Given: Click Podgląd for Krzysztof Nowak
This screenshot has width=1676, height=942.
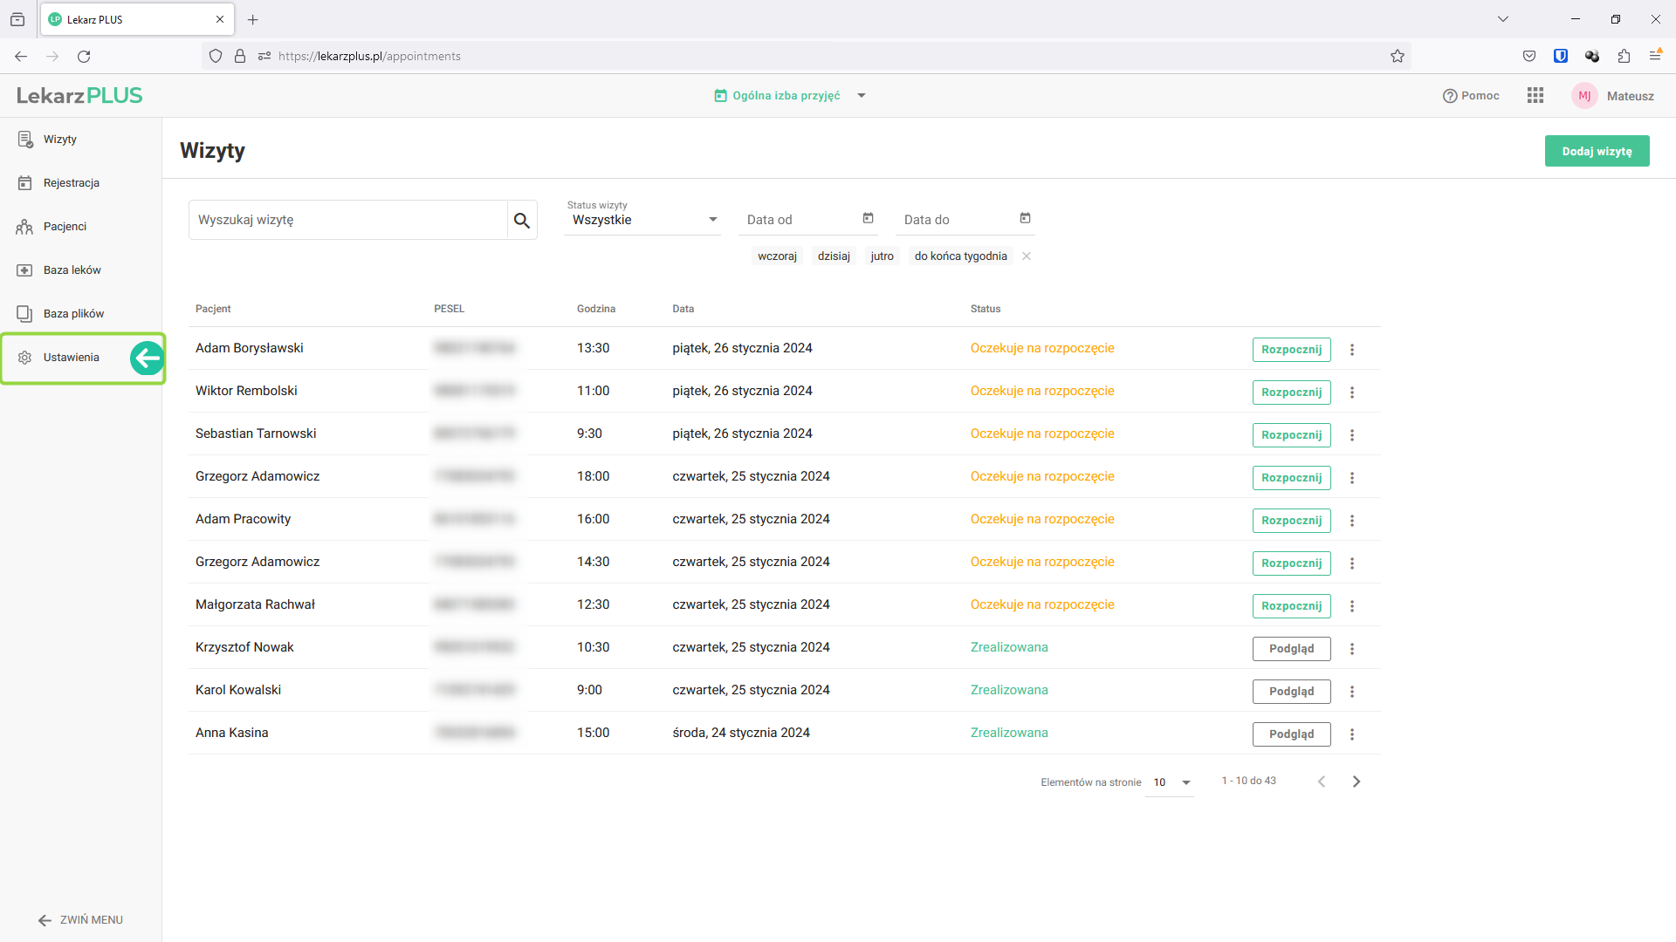Looking at the screenshot, I should coord(1291,649).
